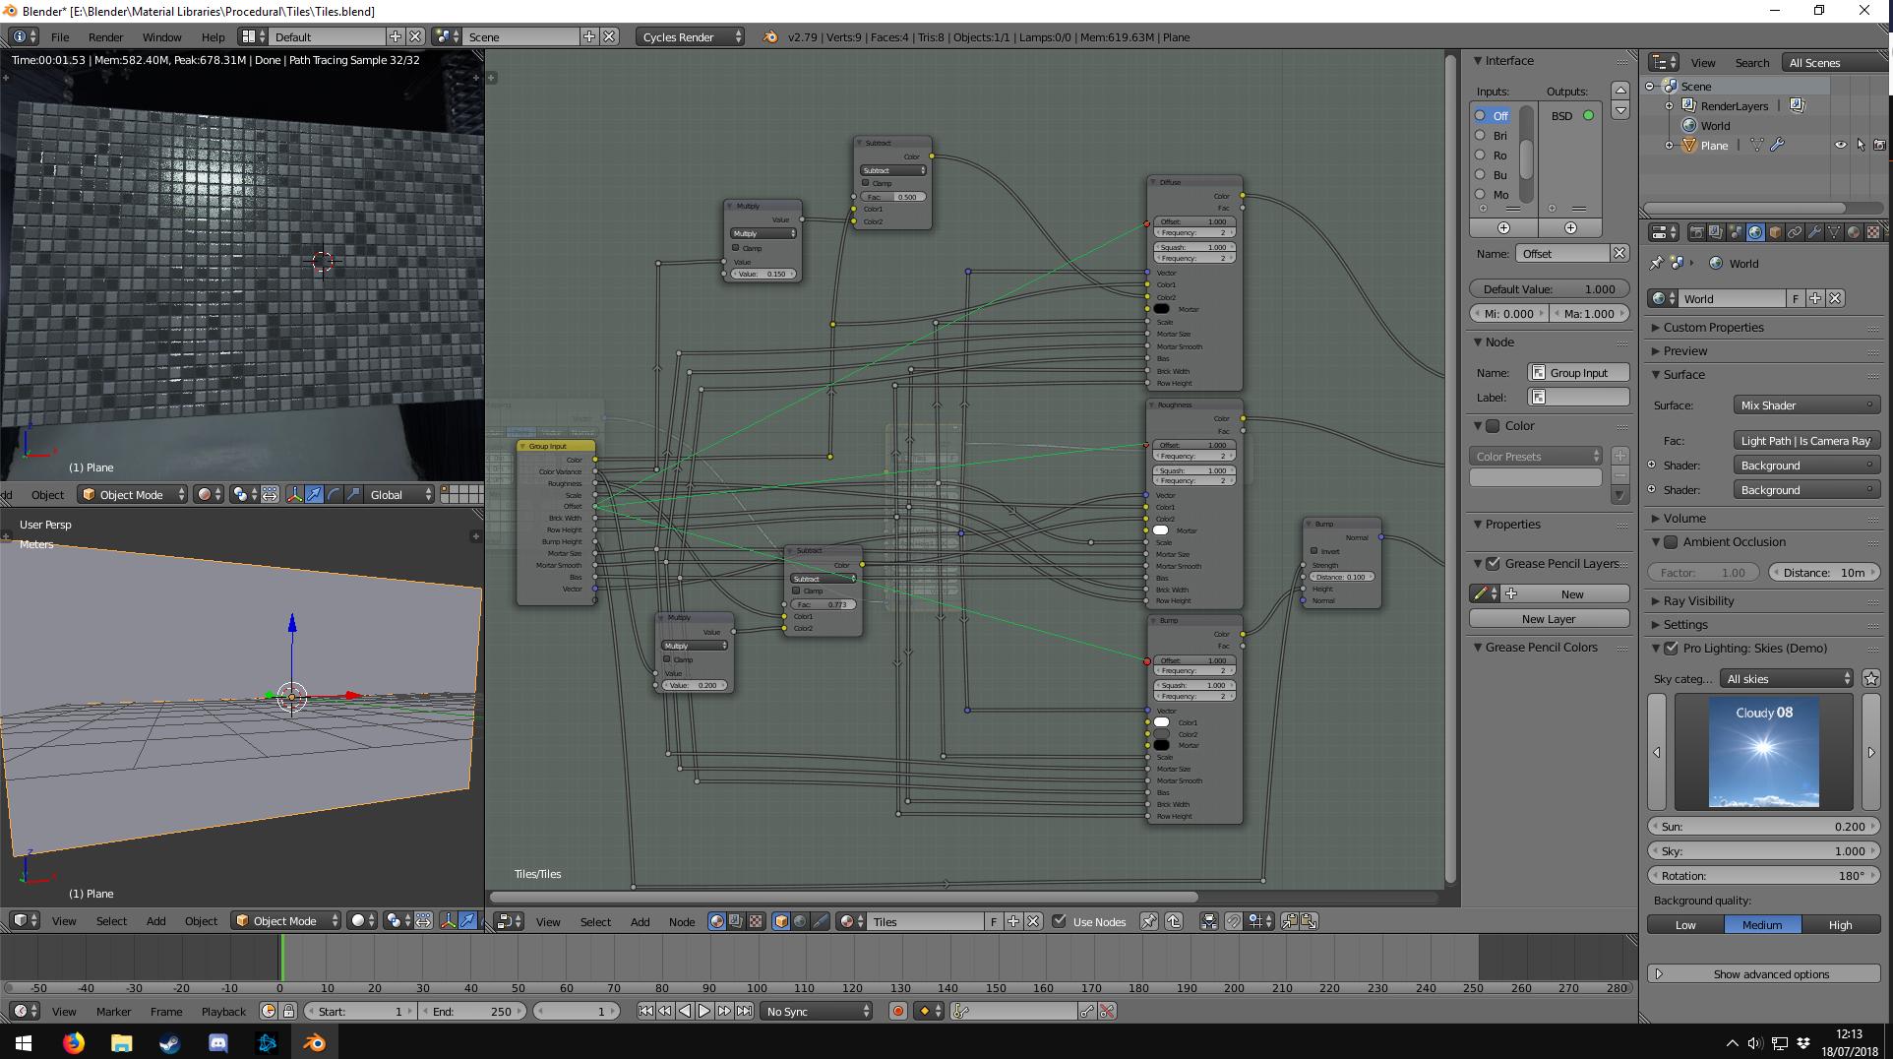
Task: Switch node editor to Compositing nodes type
Action: pyautogui.click(x=736, y=921)
